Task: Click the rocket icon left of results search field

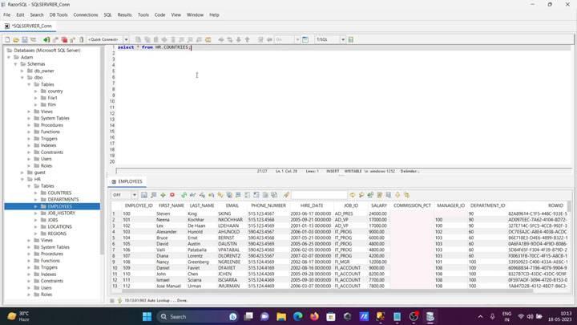Action: (x=286, y=194)
